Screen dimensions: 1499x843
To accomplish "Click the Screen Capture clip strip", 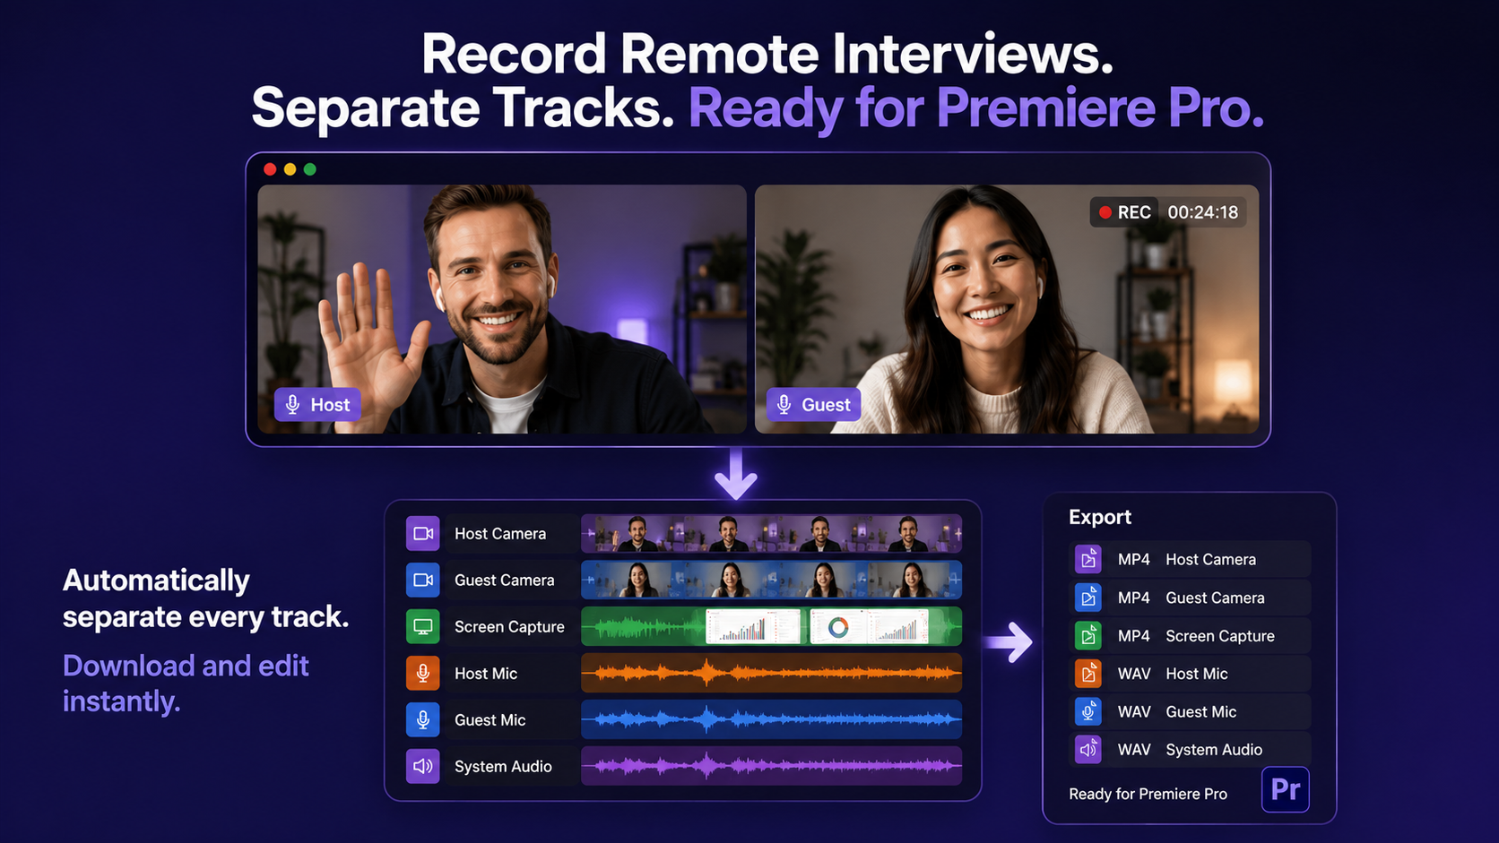I will pyautogui.click(x=771, y=626).
